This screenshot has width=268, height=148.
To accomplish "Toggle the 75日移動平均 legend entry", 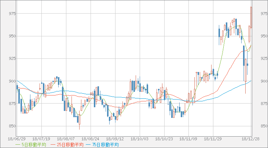I will coord(106,145).
